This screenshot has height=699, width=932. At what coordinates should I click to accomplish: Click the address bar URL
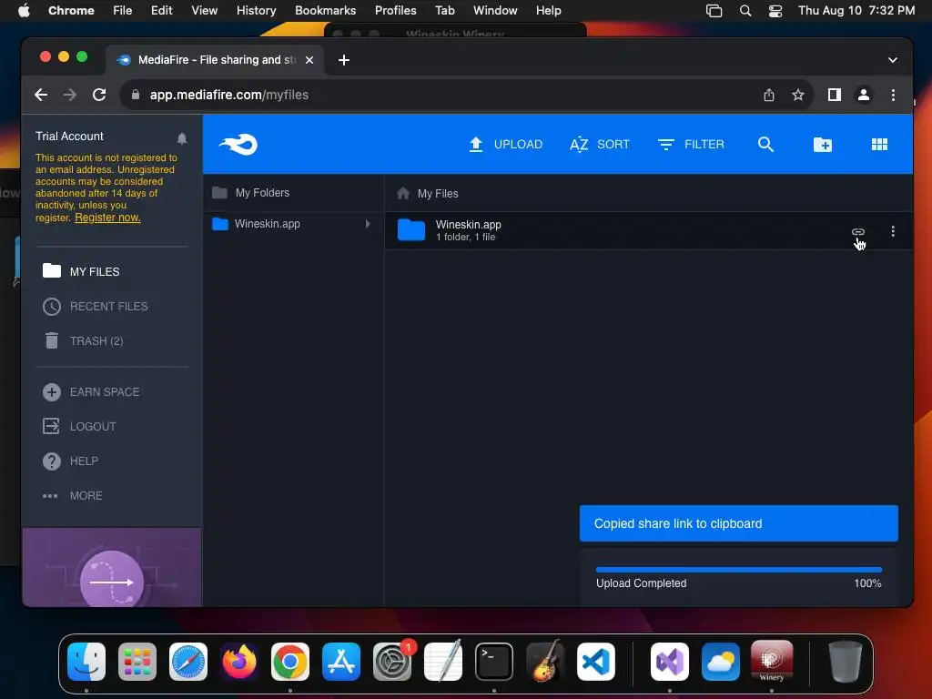coord(228,95)
